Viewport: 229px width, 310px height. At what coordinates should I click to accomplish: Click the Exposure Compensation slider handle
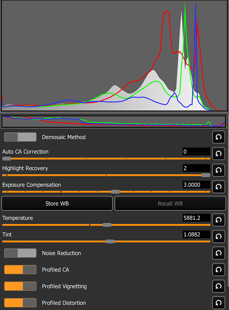tap(115, 192)
